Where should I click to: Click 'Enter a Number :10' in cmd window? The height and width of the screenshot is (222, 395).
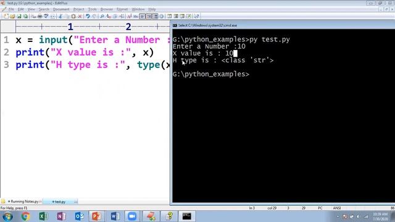click(x=209, y=46)
